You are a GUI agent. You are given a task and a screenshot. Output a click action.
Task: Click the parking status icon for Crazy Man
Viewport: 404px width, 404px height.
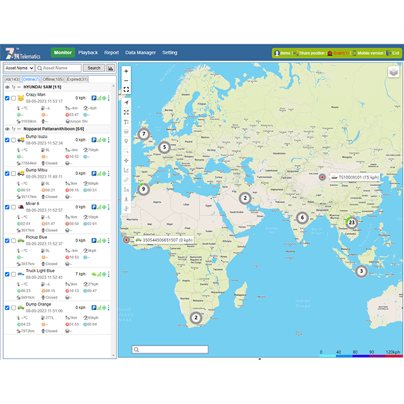pos(94,98)
